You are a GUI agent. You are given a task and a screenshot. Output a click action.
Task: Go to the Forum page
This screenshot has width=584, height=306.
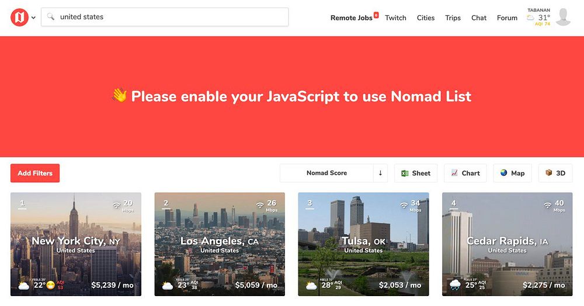pyautogui.click(x=507, y=18)
